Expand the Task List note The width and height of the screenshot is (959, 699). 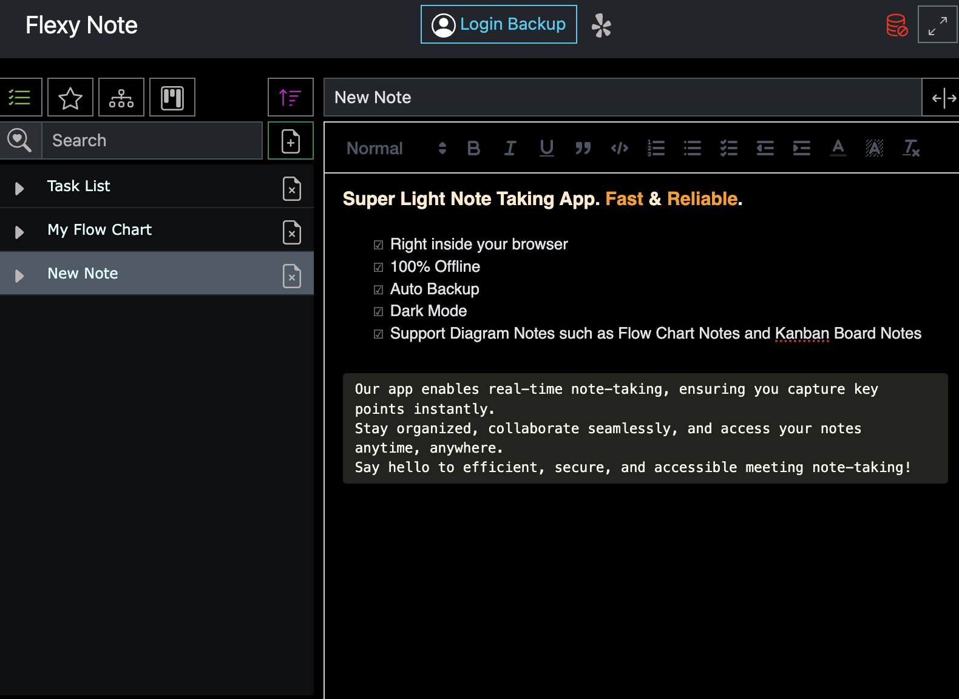19,189
